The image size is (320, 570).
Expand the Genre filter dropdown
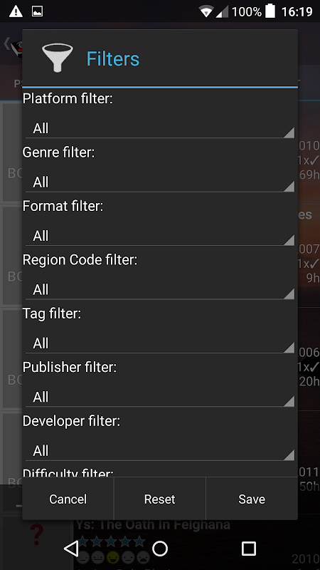click(x=160, y=182)
